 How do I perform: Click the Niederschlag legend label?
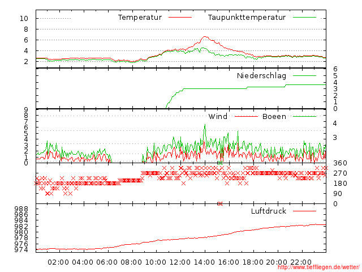coord(261,75)
